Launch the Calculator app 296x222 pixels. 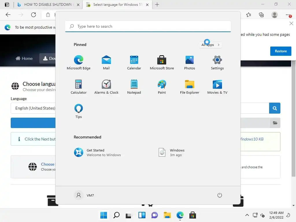pos(79,87)
